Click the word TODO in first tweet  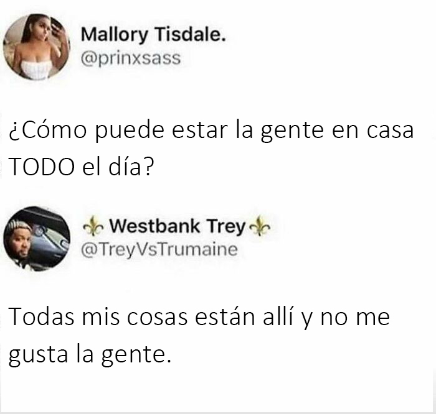click(42, 167)
